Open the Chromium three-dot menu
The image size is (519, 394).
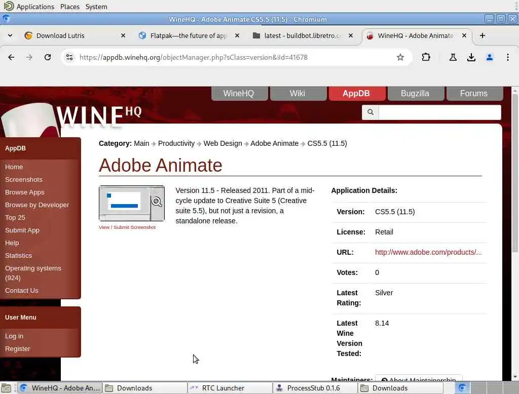(x=507, y=57)
